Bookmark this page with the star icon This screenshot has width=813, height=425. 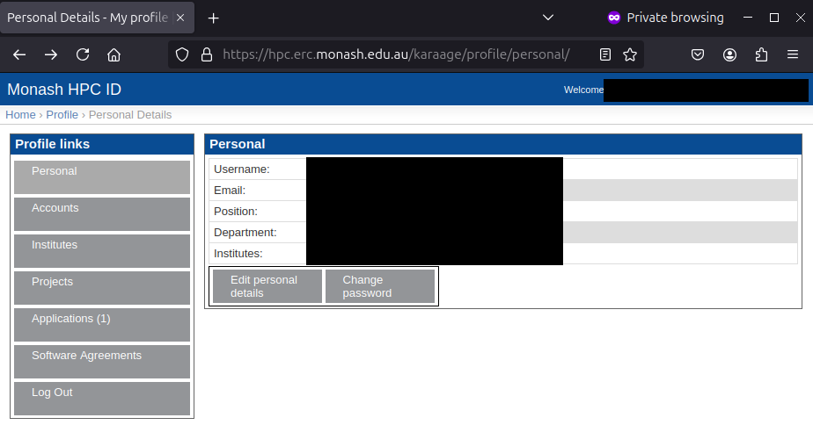630,54
